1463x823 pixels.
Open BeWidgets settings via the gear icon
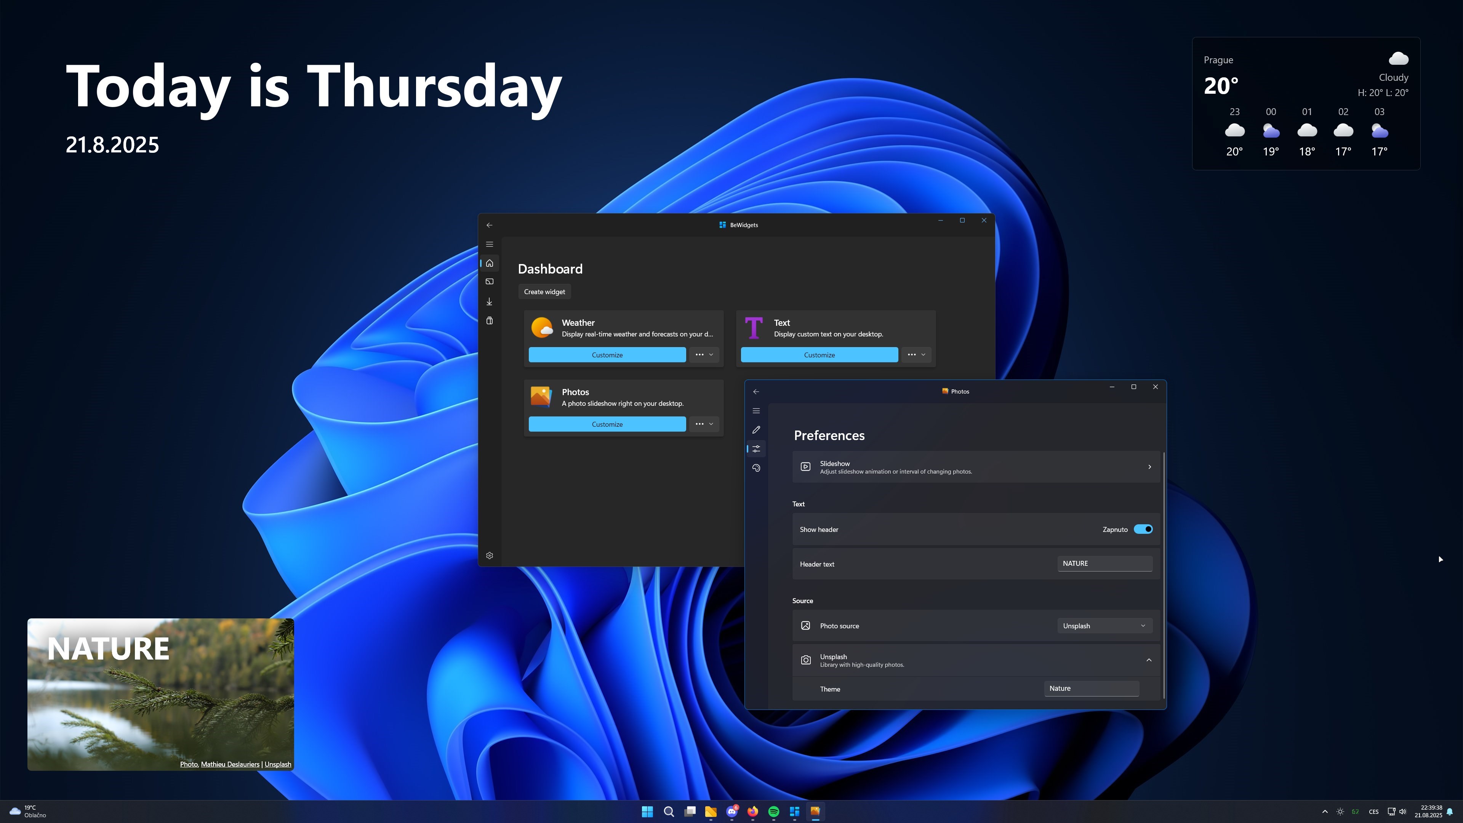[x=490, y=555]
